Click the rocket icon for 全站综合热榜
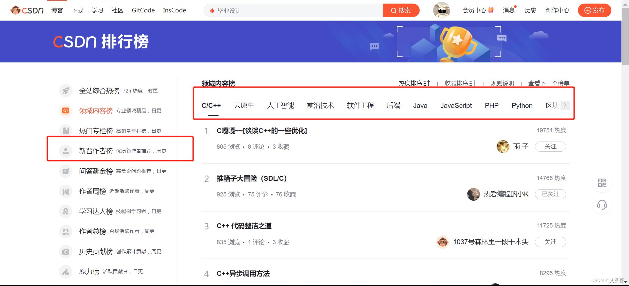Screen dimensions: 629x286 point(66,91)
